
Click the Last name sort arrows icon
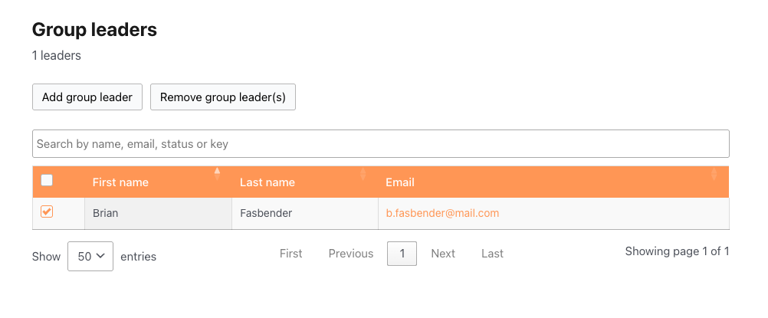coord(363,174)
